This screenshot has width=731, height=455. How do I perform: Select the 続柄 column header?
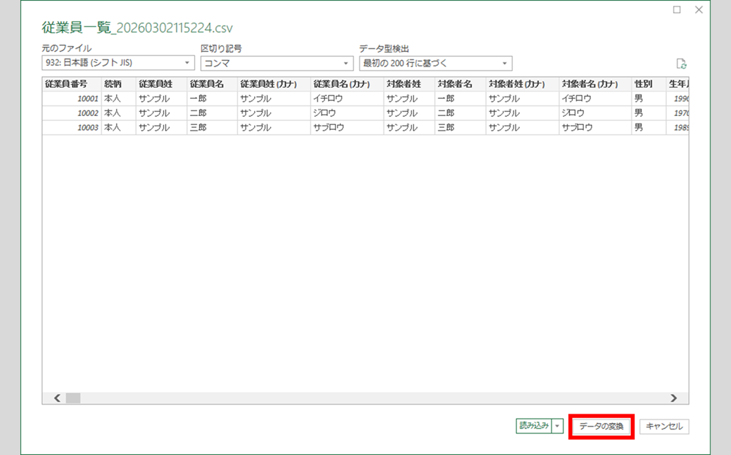click(113, 84)
